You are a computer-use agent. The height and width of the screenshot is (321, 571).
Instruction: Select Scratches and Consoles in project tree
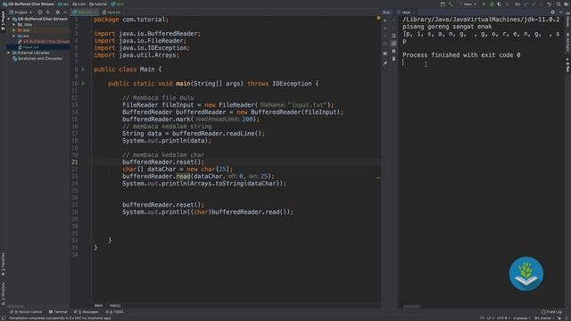(x=37, y=58)
